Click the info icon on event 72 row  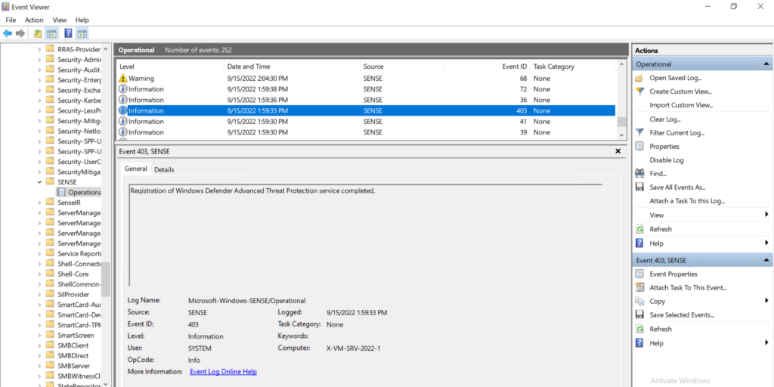click(123, 89)
